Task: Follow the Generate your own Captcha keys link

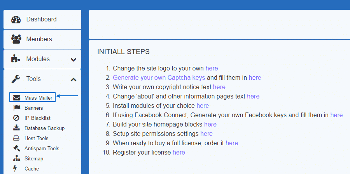Action: pos(159,77)
